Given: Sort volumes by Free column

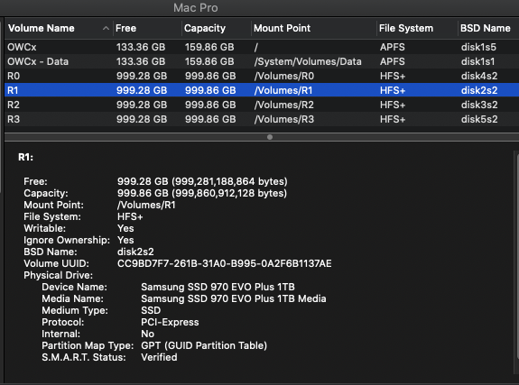Looking at the screenshot, I should [x=147, y=29].
